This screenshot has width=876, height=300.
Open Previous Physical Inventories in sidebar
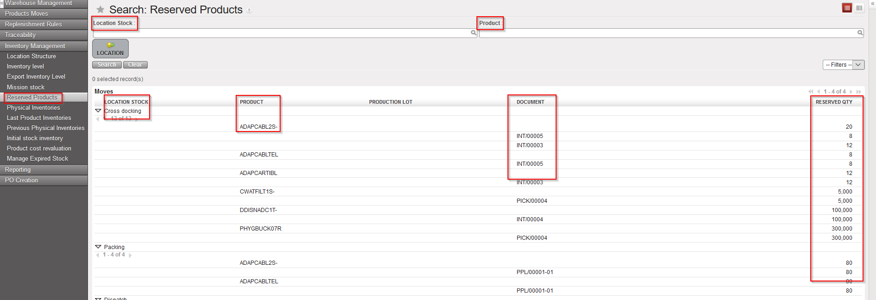click(x=45, y=128)
